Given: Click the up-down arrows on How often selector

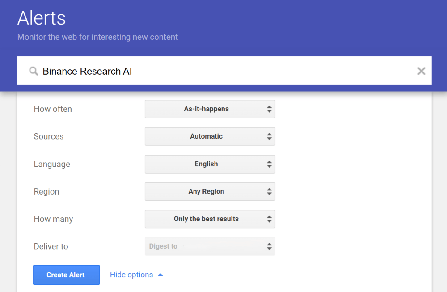Looking at the screenshot, I should pyautogui.click(x=269, y=109).
